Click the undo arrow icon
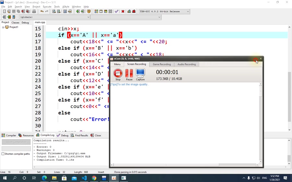Viewport: 292px width, 182px height. [42, 12]
